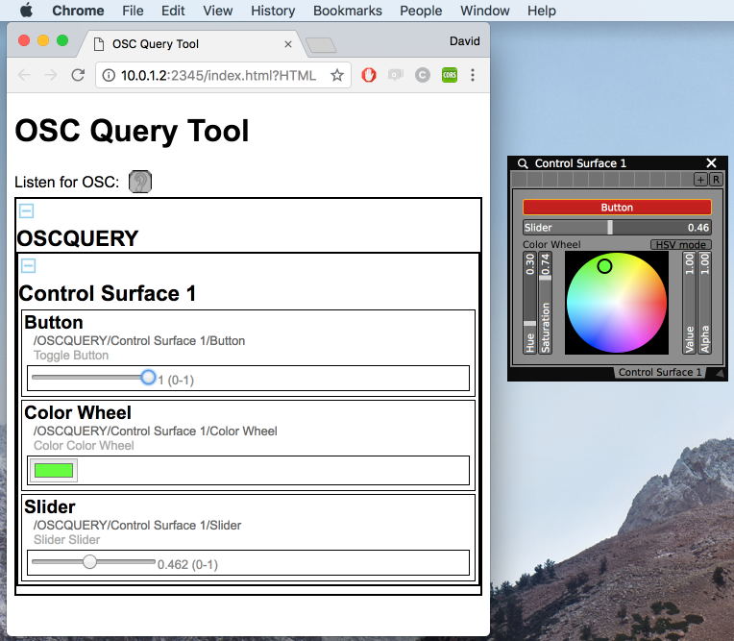The width and height of the screenshot is (734, 641).
Task: Open a new tab in Chrome
Action: click(x=321, y=44)
